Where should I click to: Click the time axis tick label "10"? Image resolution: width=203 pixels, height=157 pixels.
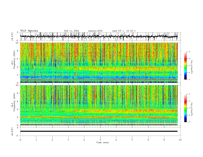[x=180, y=140]
